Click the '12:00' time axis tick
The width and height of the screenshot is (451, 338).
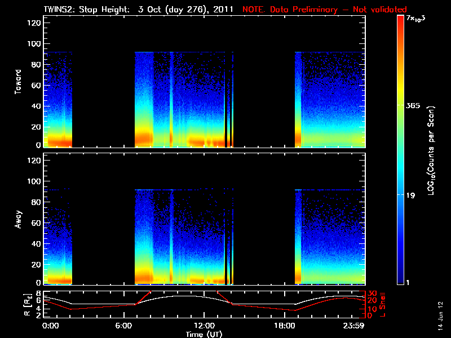tap(205, 326)
